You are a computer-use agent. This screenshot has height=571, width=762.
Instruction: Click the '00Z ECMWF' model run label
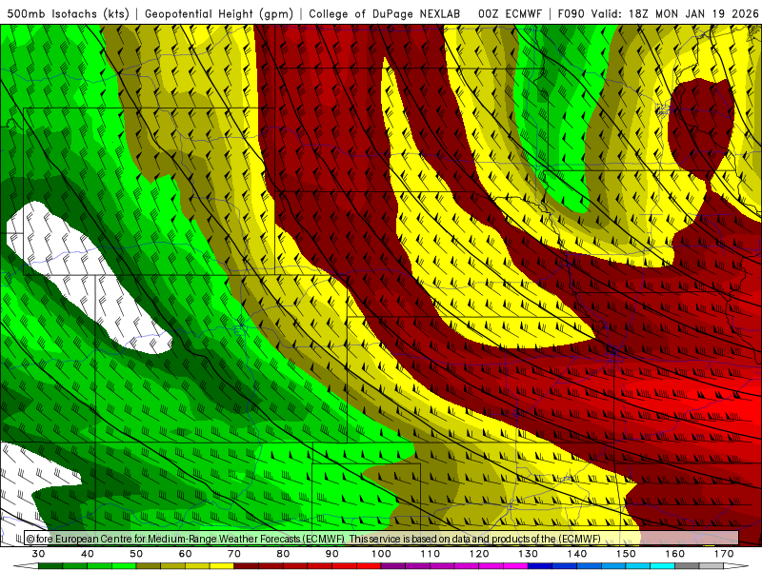[510, 14]
